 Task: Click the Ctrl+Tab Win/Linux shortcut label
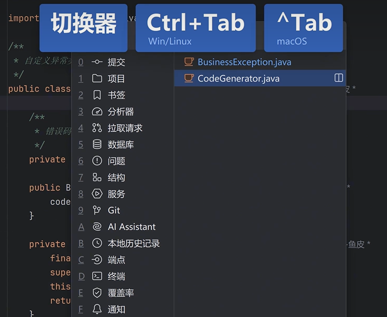tap(195, 28)
